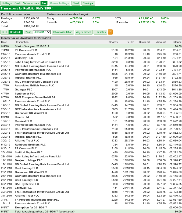Screen dimensions: 182x213
Task: Click the Amount column header
Action: pos(161,42)
